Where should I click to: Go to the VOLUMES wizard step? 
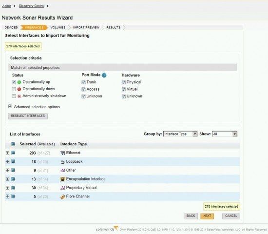pyautogui.click(x=58, y=27)
